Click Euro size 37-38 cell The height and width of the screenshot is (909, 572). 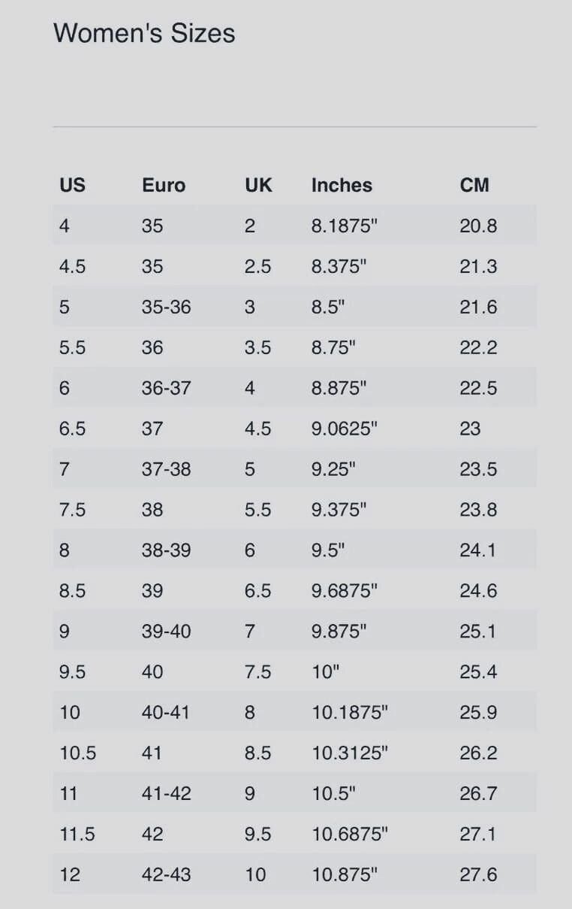point(166,469)
